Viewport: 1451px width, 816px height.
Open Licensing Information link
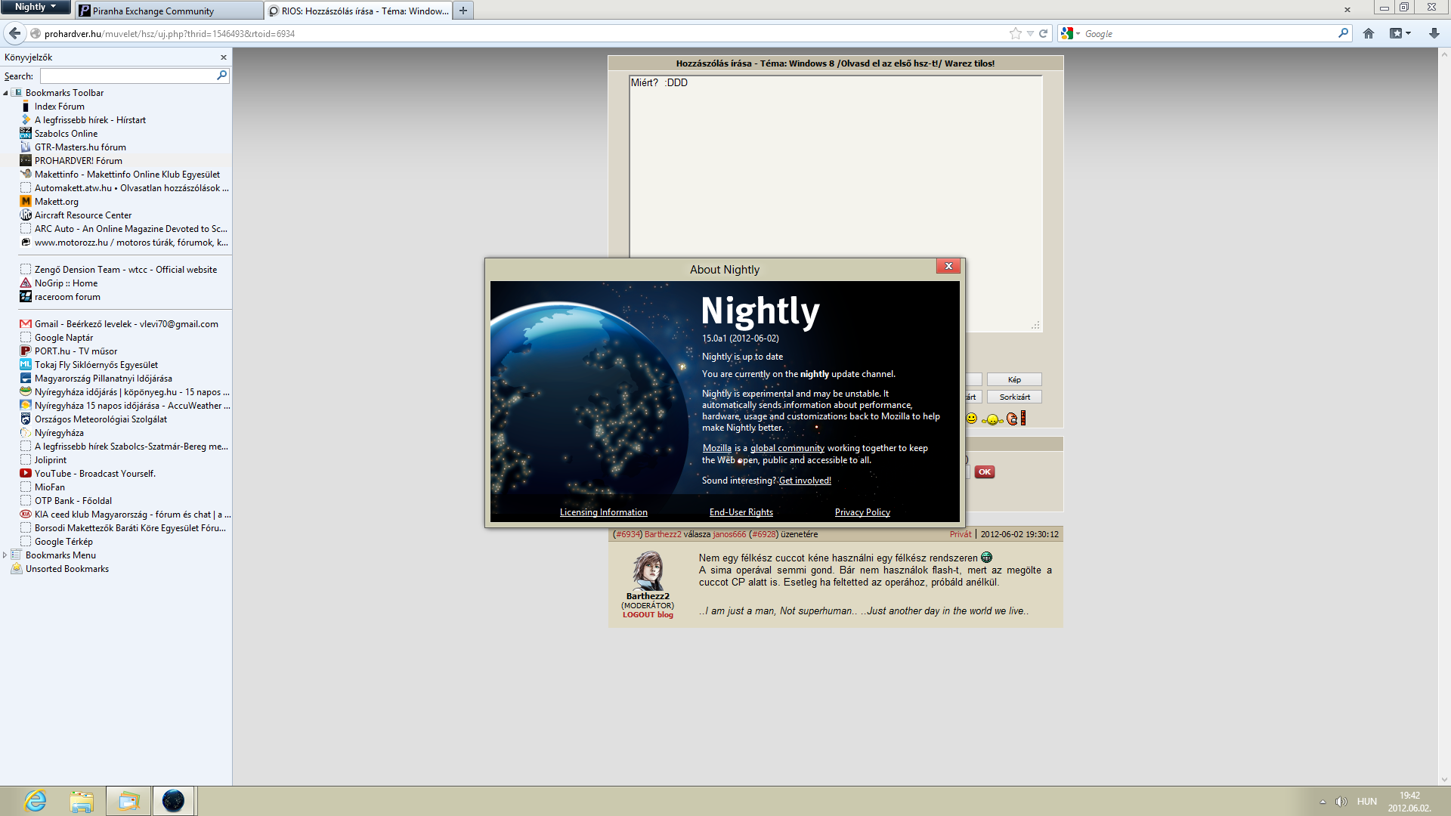pyautogui.click(x=603, y=512)
